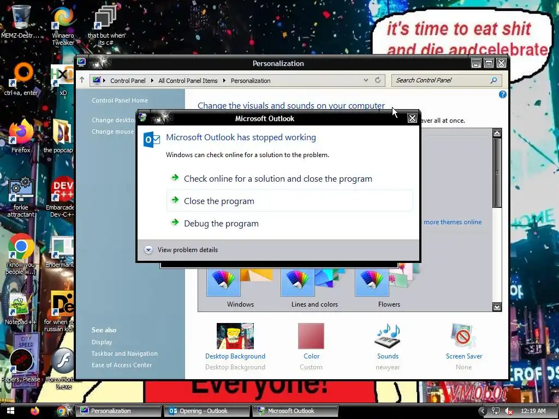This screenshot has width=559, height=419.
Task: Switch to the Personalization taskbar button
Action: (x=118, y=411)
